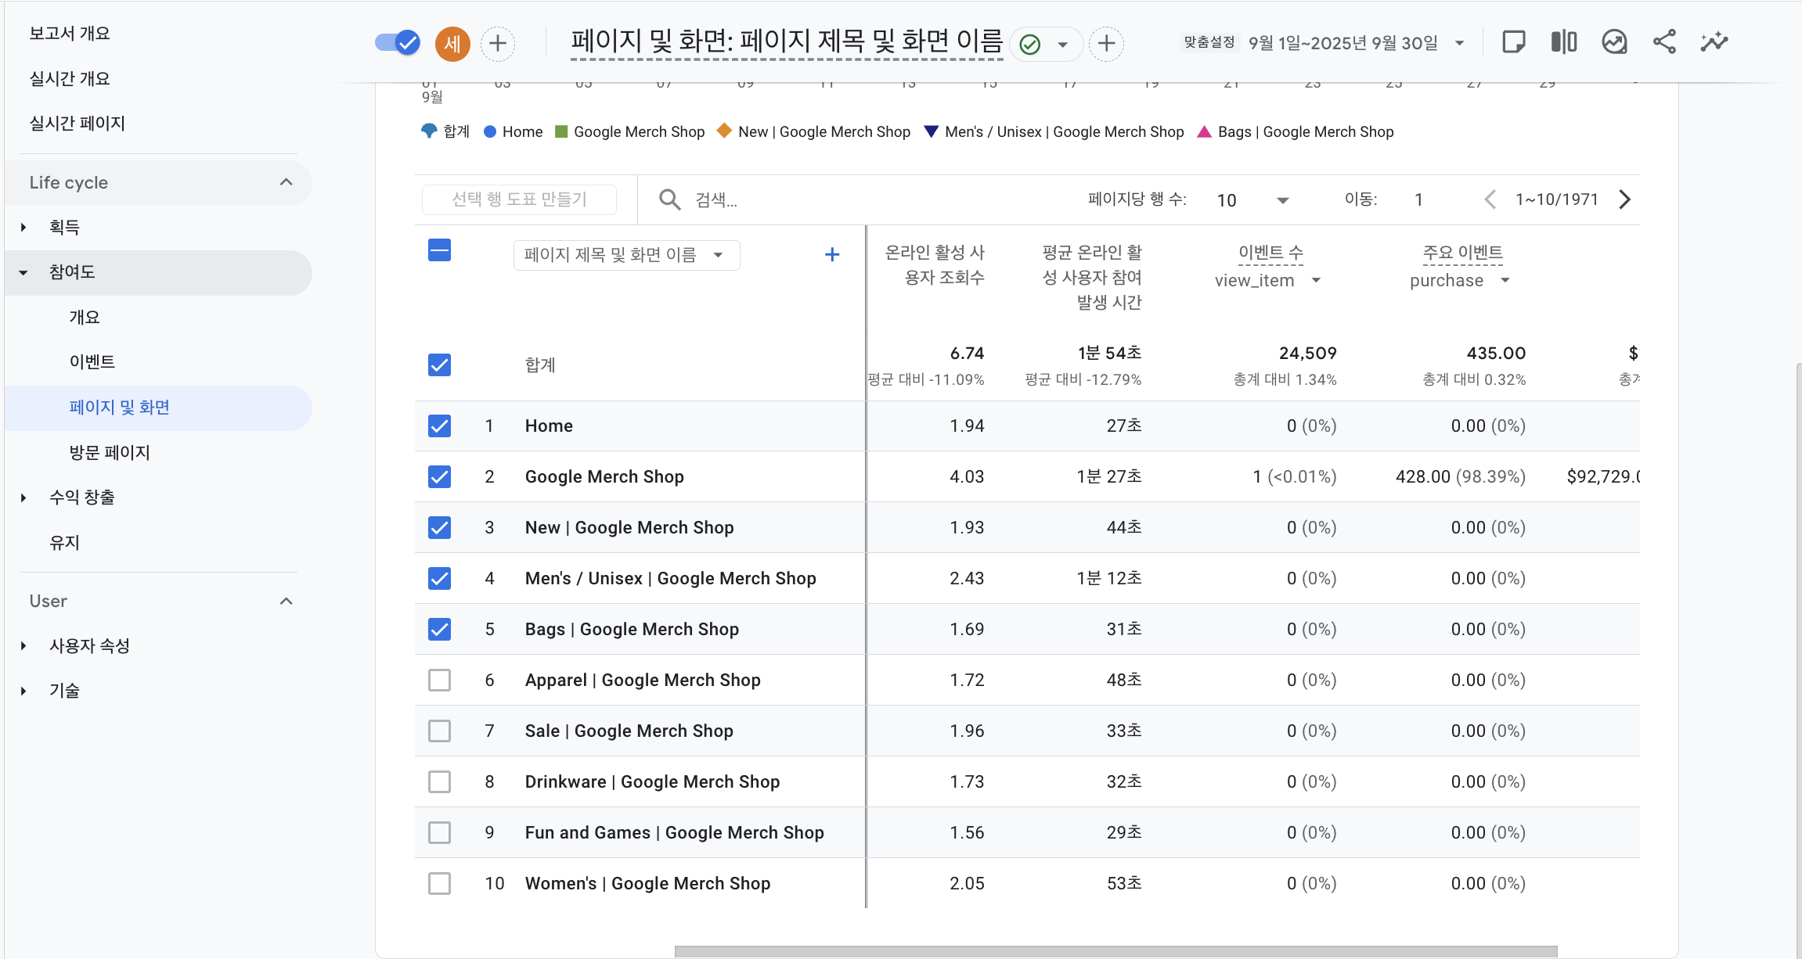Collapse the 참여도 menu group

(x=23, y=272)
